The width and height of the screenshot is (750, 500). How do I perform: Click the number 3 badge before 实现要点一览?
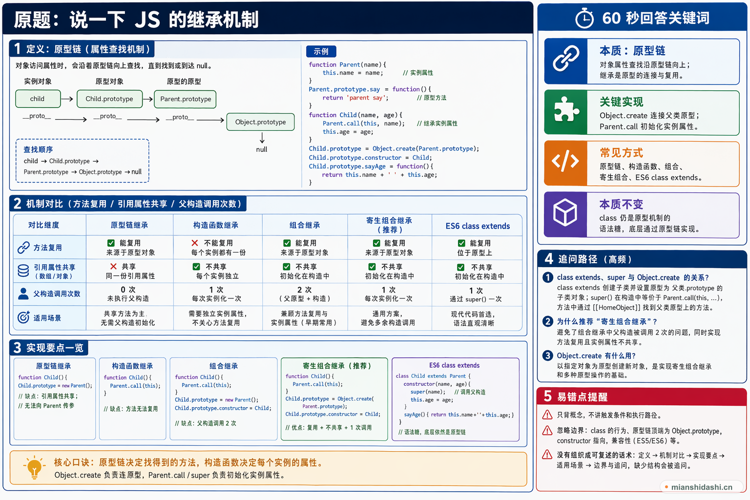17,348
